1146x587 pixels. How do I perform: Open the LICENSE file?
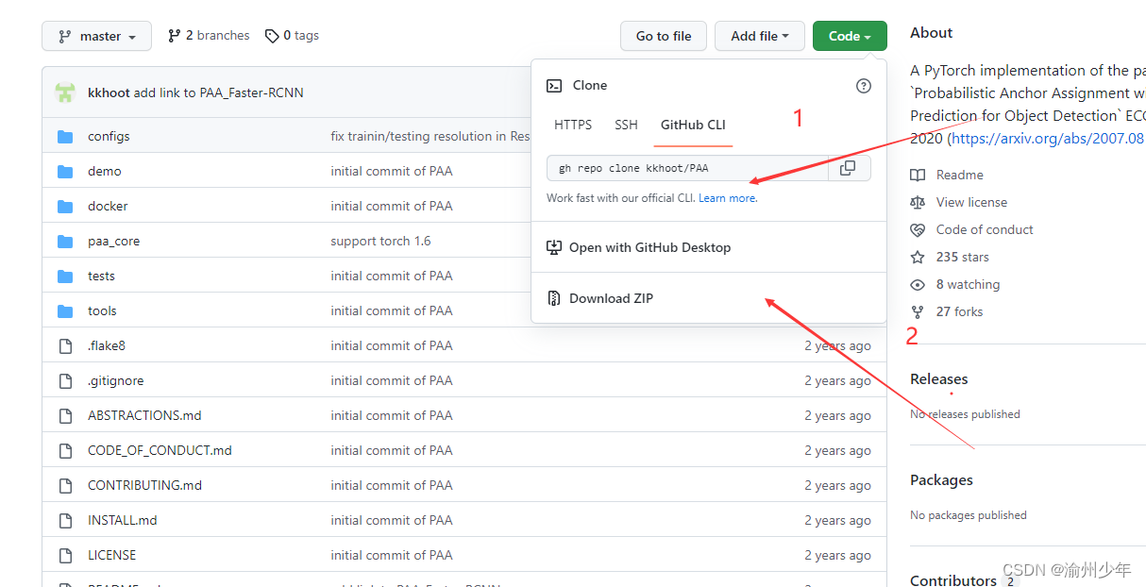112,555
